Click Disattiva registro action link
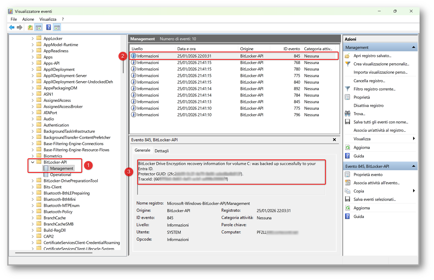The width and height of the screenshot is (434, 280). point(368,105)
